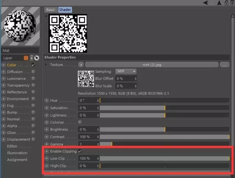The height and width of the screenshot is (178, 235).
Task: Click the small QR texture thumbnail
Action: pyautogui.click(x=86, y=79)
